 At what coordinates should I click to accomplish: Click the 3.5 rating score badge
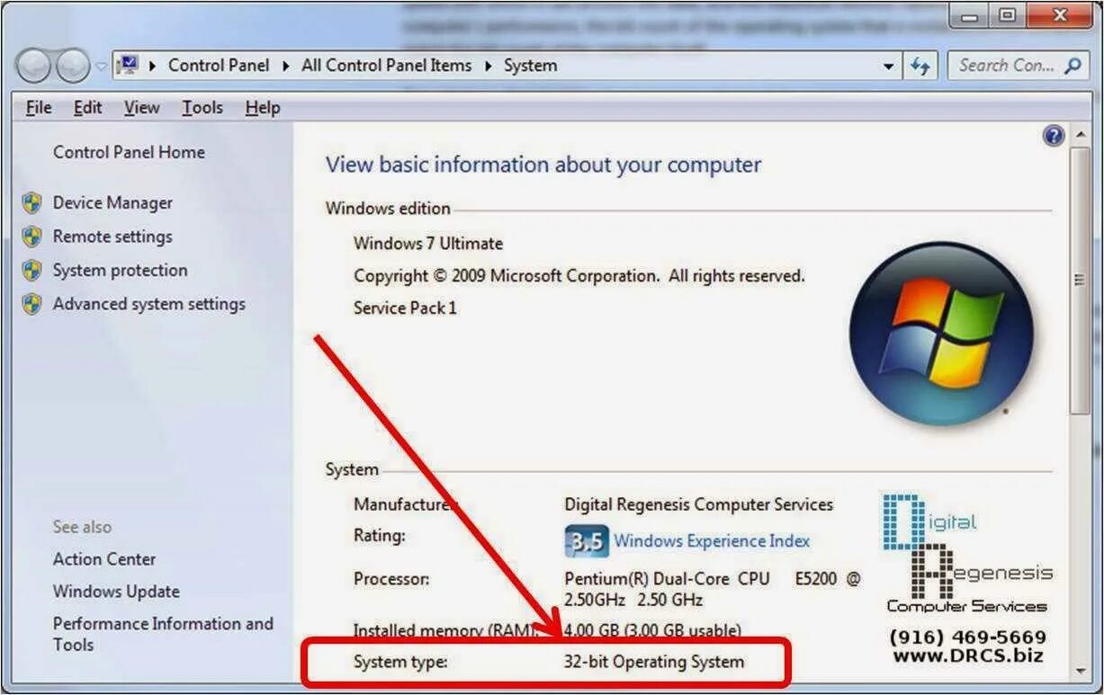click(x=587, y=542)
